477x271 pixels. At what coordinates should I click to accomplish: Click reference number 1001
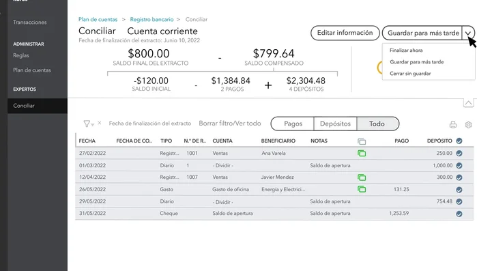pos(192,154)
